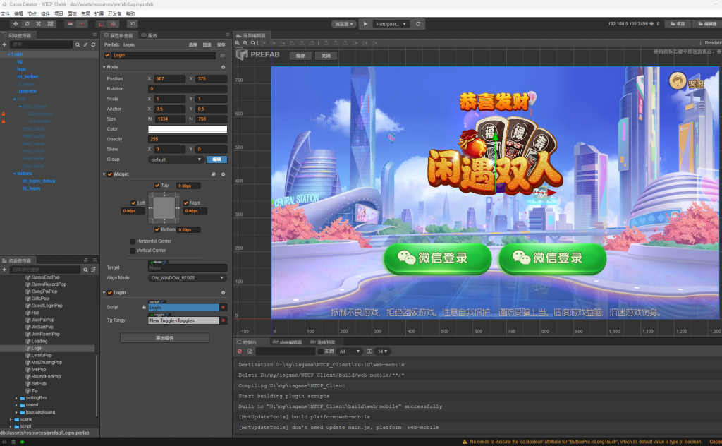
Task: Zoom out the scene editor
Action: (x=245, y=43)
